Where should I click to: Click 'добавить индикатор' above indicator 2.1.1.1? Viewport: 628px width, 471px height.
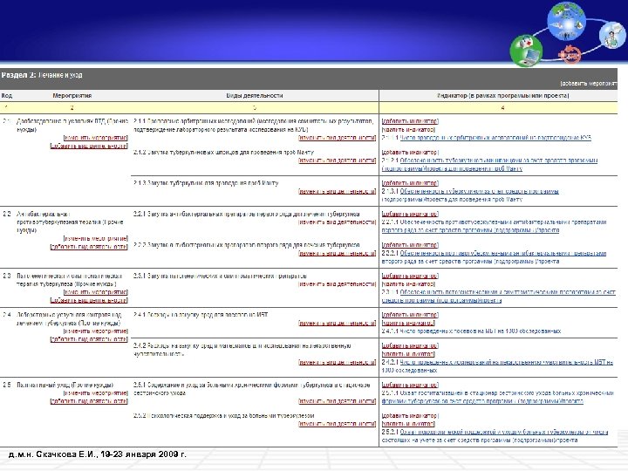coord(410,121)
